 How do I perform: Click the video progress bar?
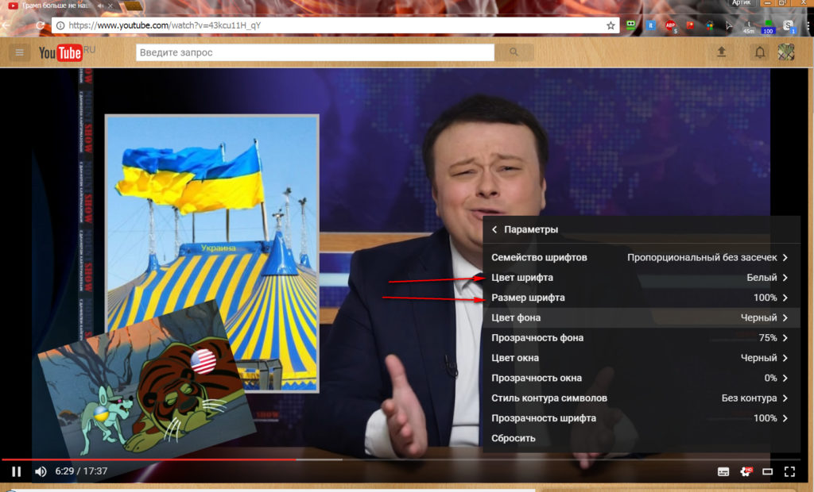click(x=397, y=459)
